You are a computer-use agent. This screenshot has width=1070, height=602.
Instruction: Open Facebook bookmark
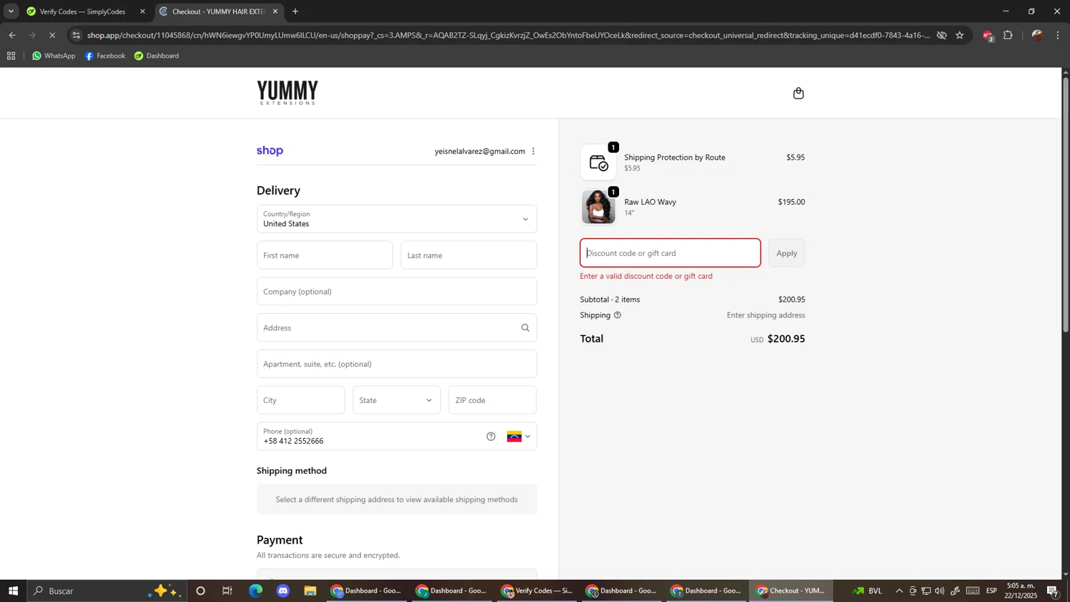coord(105,56)
